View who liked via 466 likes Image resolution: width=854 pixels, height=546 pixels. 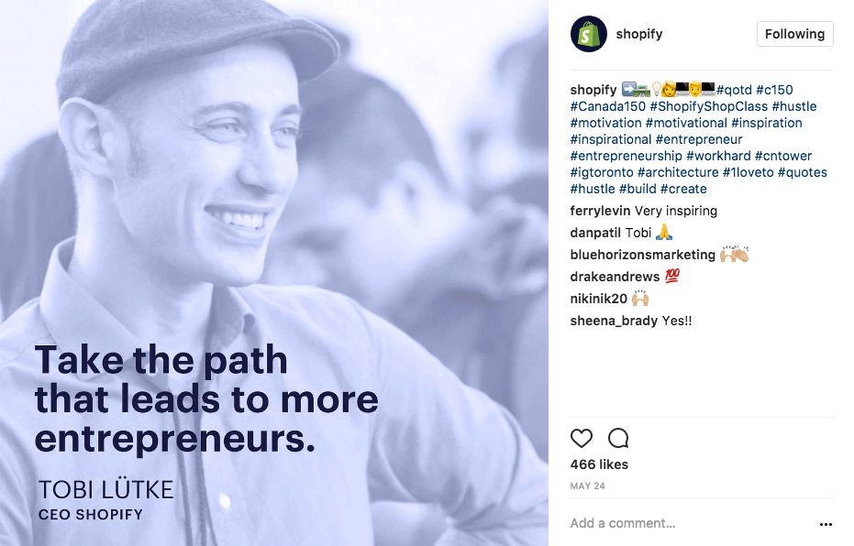click(599, 464)
